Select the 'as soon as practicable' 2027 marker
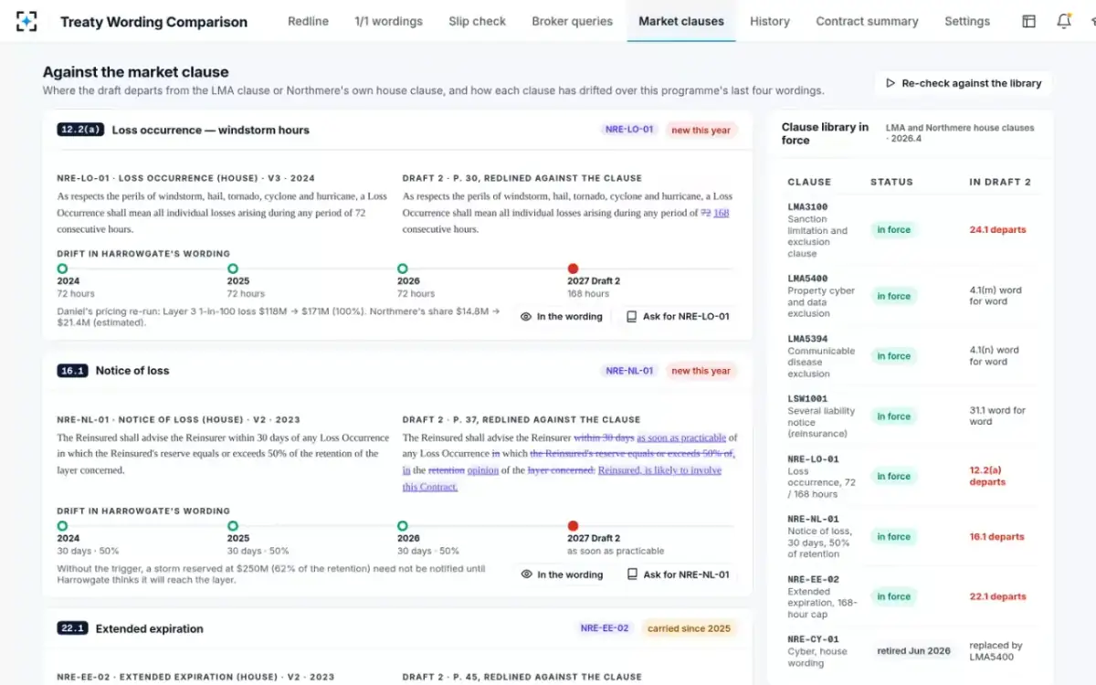Viewport: 1096px width, 685px height. (573, 526)
